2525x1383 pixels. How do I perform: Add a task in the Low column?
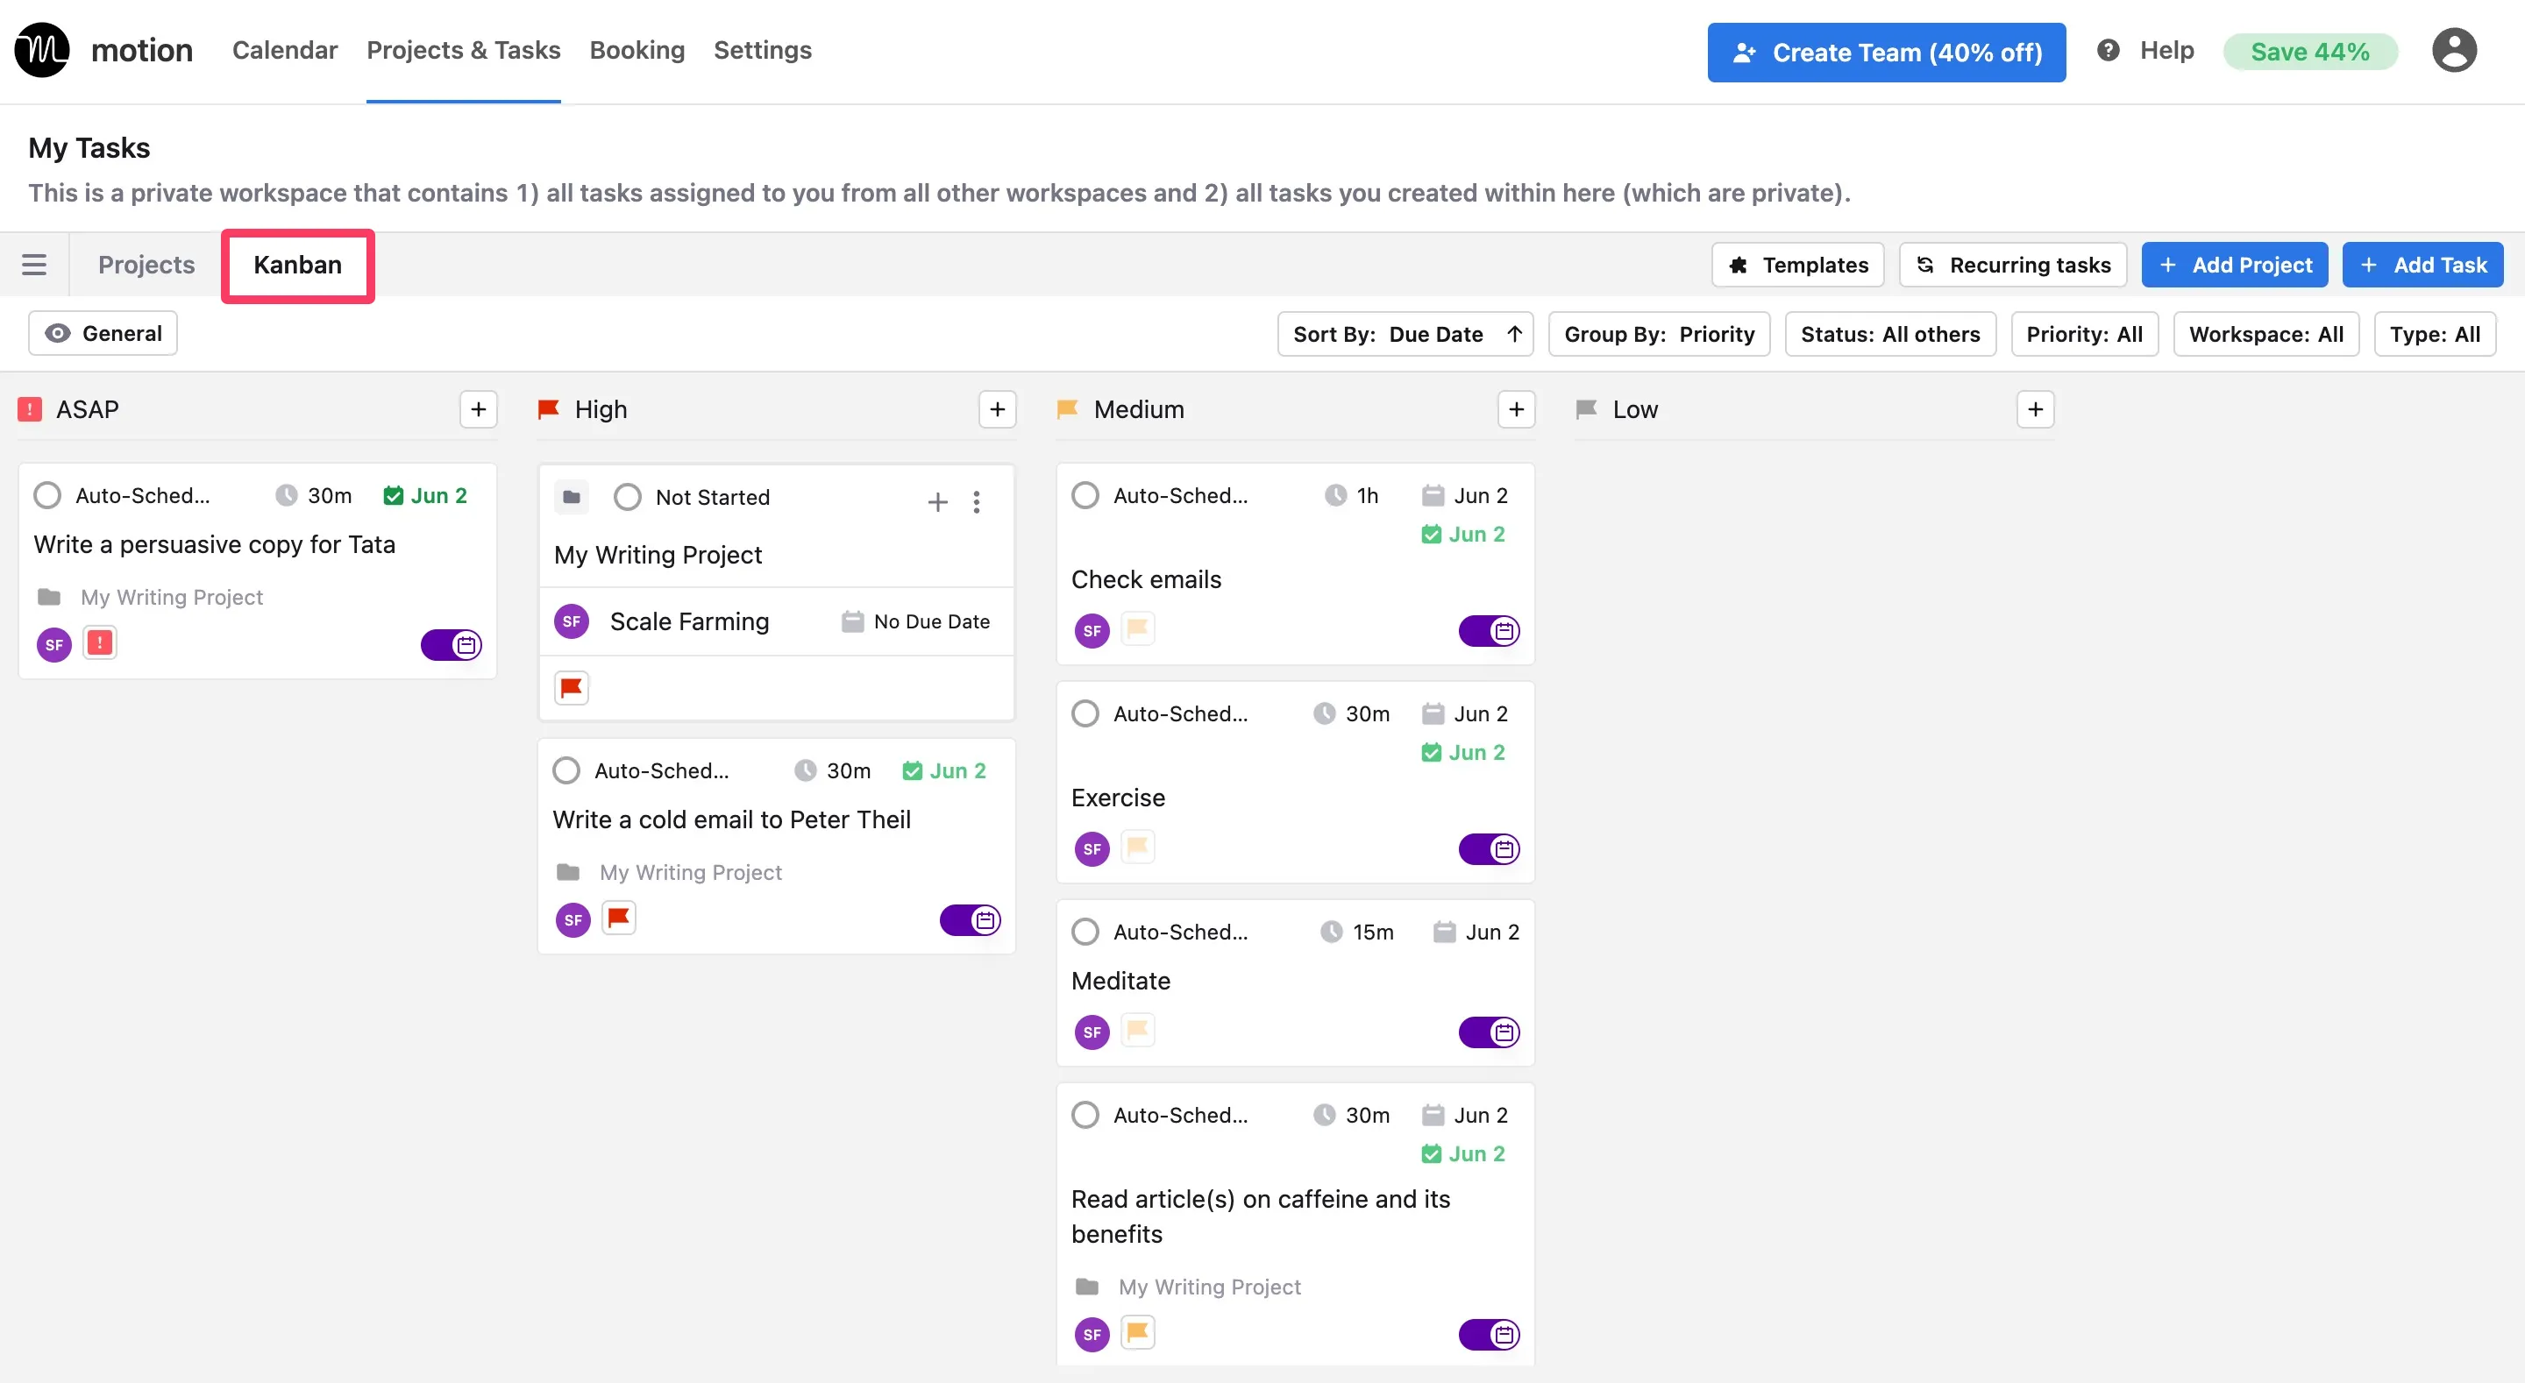[2035, 409]
